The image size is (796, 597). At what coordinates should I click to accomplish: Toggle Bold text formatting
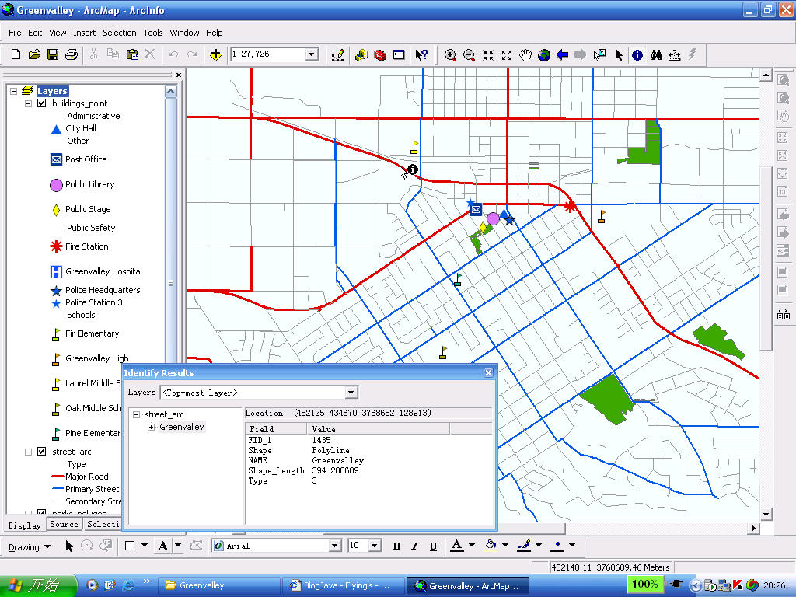(397, 546)
